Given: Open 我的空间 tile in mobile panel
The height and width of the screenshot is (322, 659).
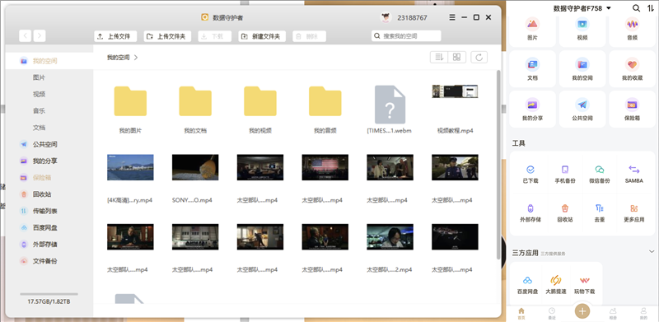Looking at the screenshot, I should click(582, 69).
